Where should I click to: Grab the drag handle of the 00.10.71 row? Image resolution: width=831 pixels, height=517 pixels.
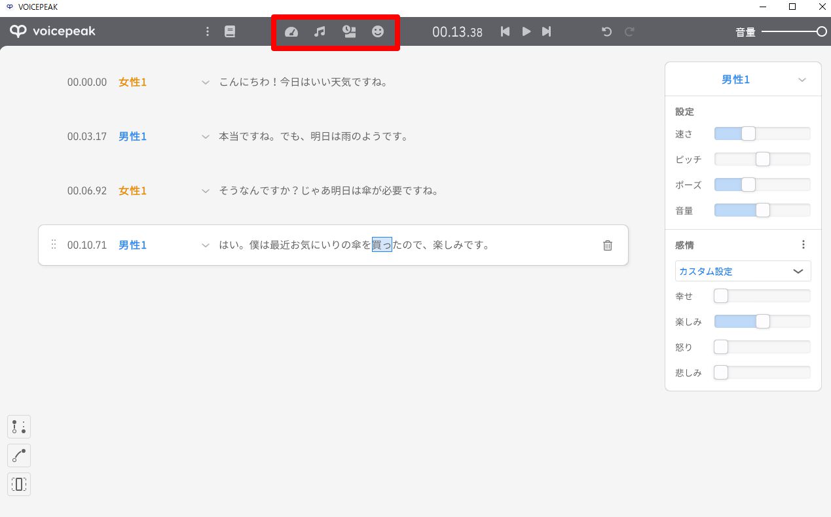54,245
